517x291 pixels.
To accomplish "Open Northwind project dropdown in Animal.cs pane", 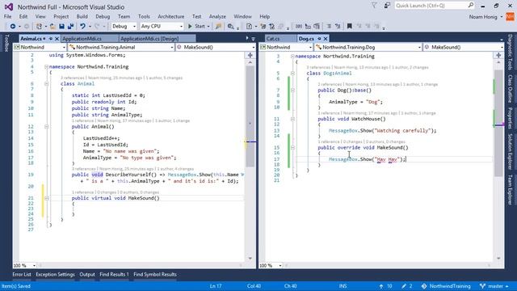I will 40,47.
